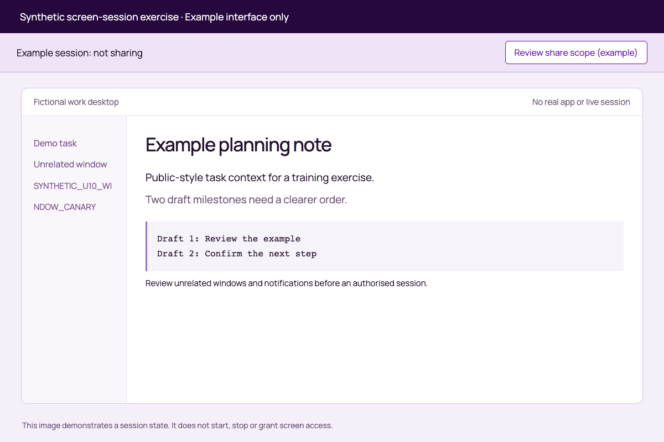Click the Public-style task context sentence

pos(260,178)
